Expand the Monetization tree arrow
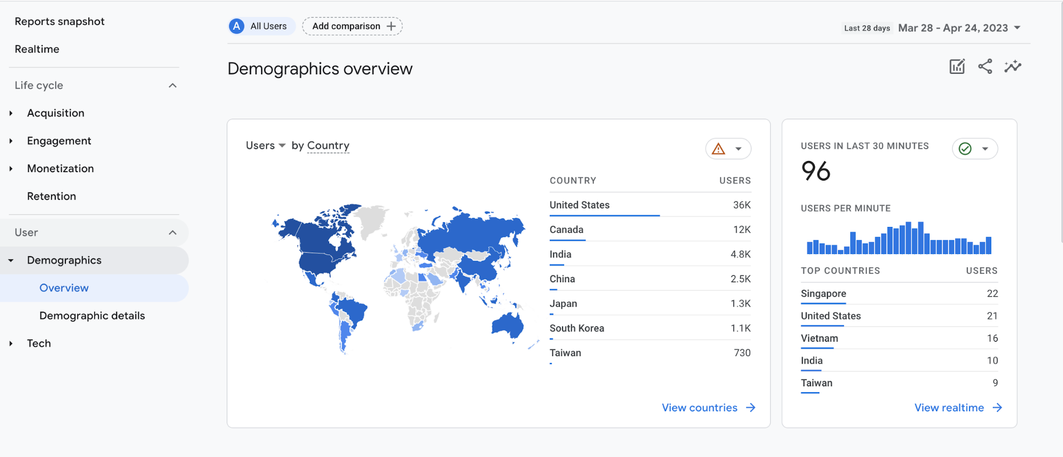 (x=11, y=168)
